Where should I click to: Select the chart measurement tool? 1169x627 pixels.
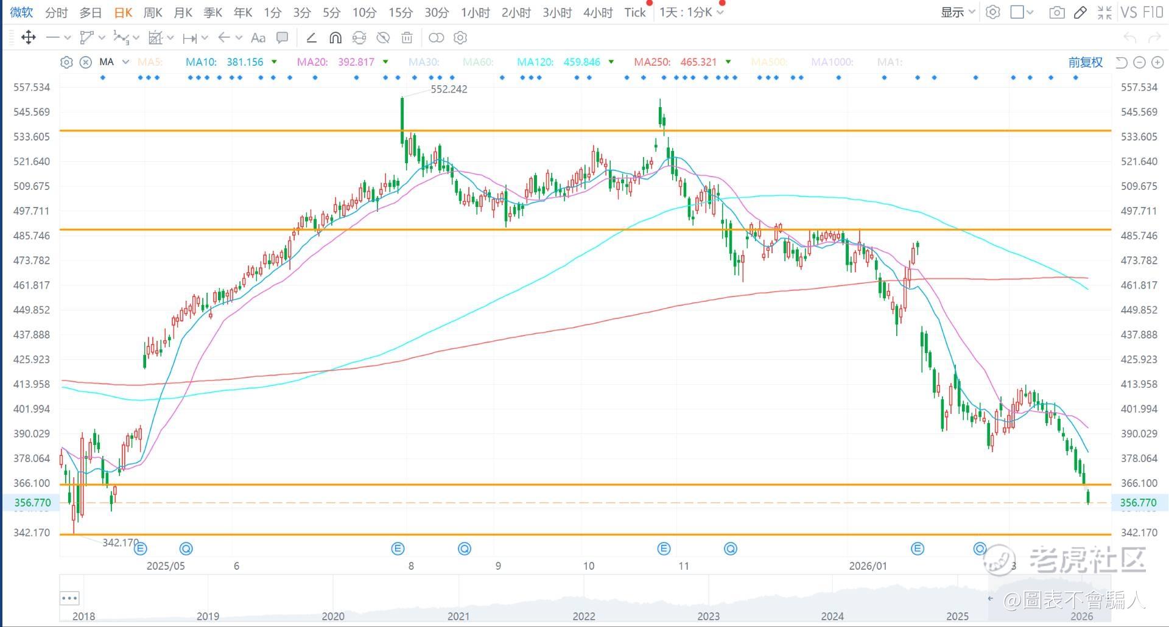(156, 38)
